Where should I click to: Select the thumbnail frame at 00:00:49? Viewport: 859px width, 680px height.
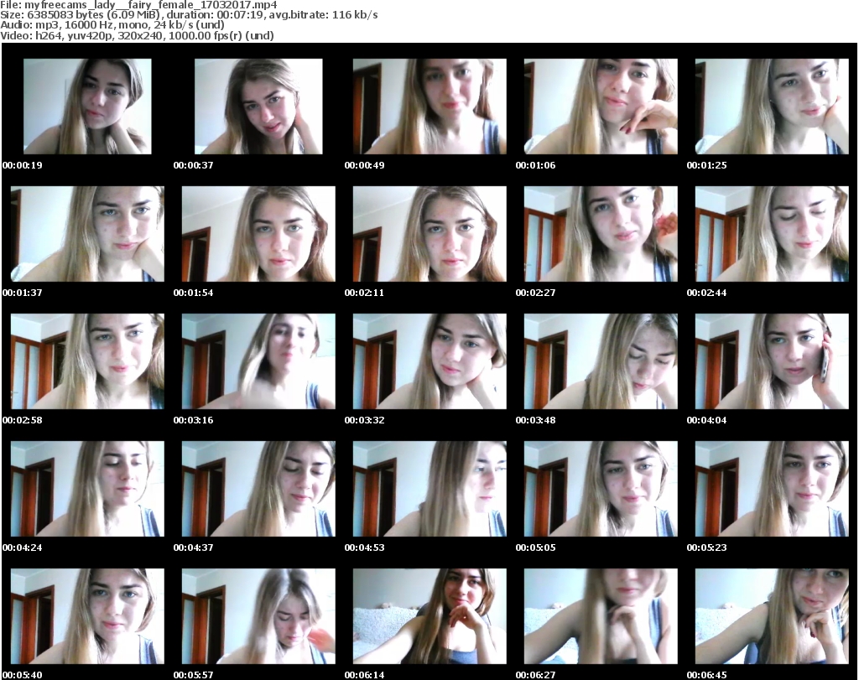[x=429, y=106]
